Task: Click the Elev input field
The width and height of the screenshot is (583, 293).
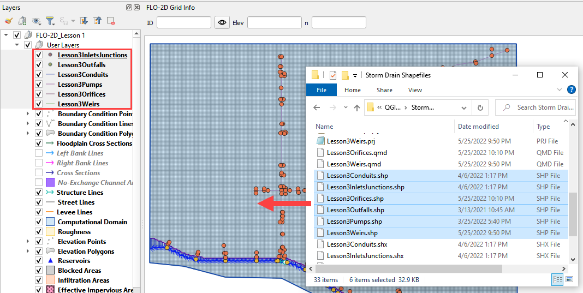Action: (x=274, y=22)
